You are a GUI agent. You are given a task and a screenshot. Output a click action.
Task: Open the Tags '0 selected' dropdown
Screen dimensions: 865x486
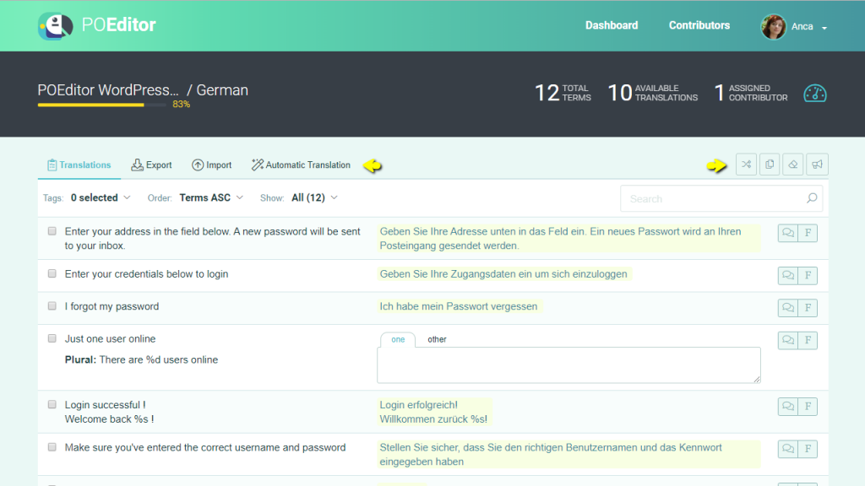(101, 197)
